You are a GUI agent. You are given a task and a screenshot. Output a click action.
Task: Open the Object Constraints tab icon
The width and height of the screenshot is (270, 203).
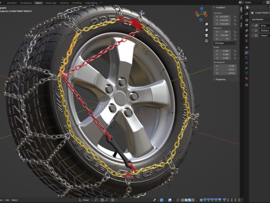coord(246,68)
